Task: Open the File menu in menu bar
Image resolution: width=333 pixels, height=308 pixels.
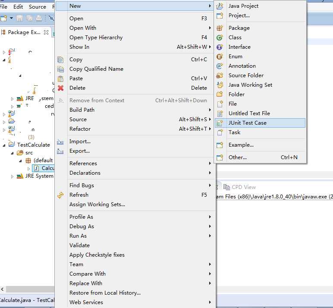Action: [3, 7]
